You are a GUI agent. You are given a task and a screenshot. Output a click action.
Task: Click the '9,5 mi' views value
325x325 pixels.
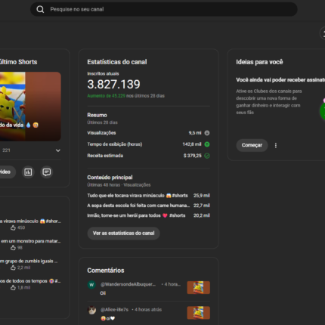(x=195, y=133)
